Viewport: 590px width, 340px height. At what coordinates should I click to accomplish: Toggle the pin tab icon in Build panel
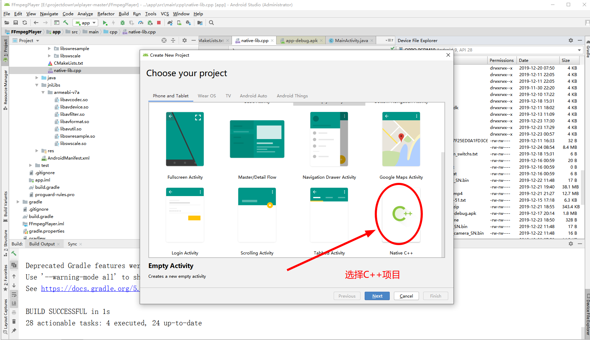point(14,330)
